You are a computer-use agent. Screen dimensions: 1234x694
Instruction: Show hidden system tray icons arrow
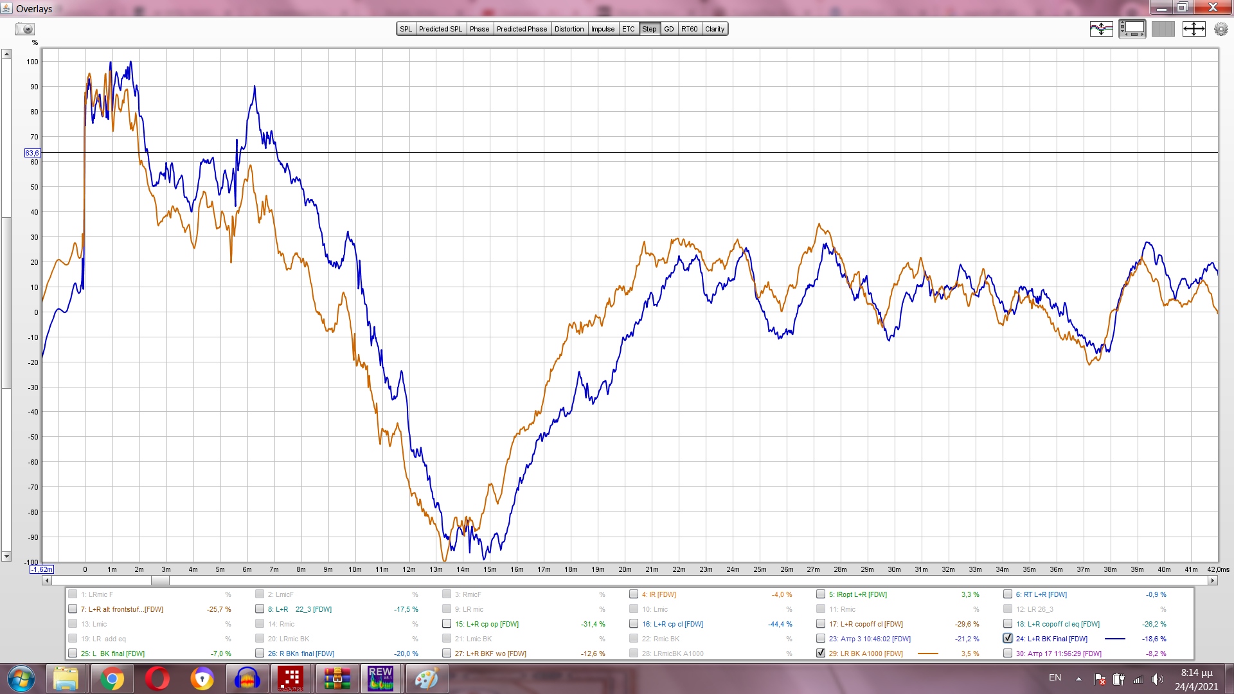1078,679
